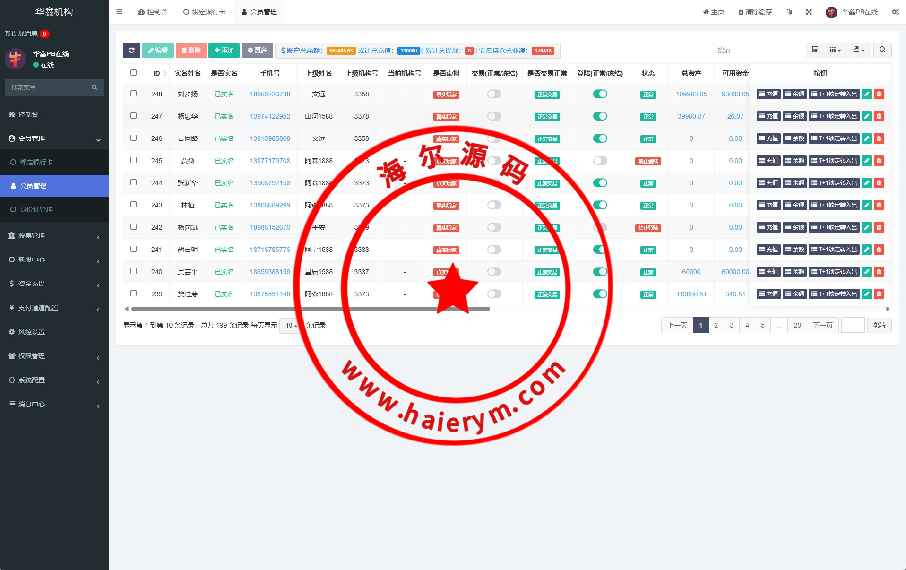Viewport: 906px width, 570px height.
Task: Click the table search input field
Action: (757, 50)
